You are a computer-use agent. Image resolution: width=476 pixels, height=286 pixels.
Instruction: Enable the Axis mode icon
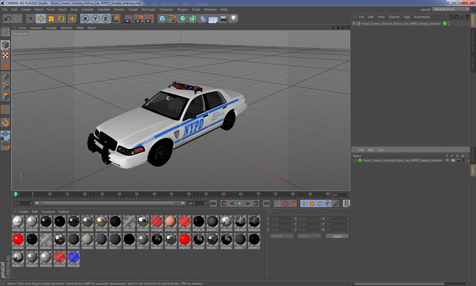pos(5,110)
